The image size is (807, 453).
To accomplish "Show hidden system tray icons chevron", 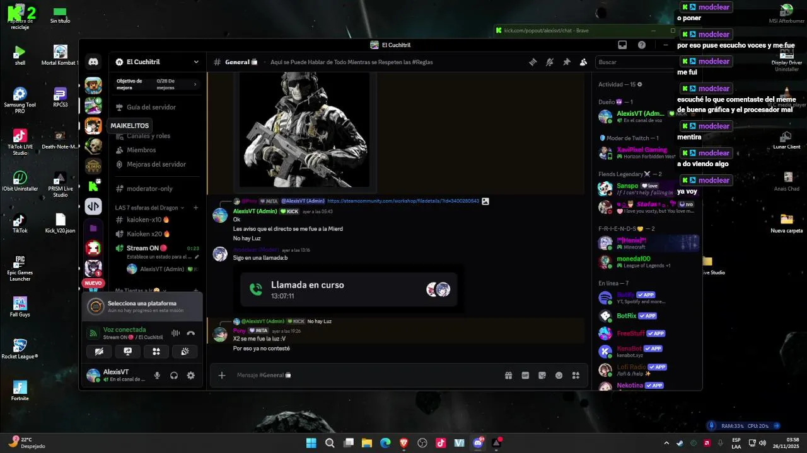I will (666, 443).
